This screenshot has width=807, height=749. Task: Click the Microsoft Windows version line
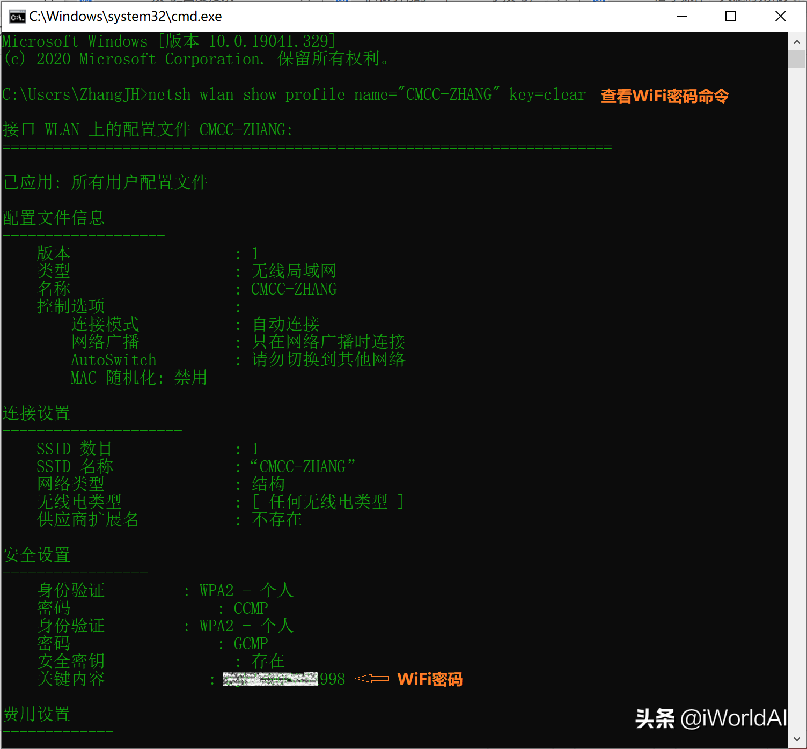point(169,41)
